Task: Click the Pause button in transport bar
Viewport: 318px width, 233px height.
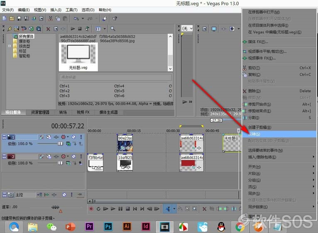Action: click(120, 209)
